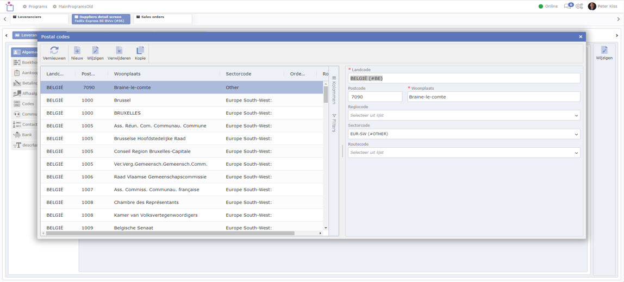This screenshot has height=282, width=624.
Task: Click the Vernieuwen refresh icon
Action: (54, 51)
